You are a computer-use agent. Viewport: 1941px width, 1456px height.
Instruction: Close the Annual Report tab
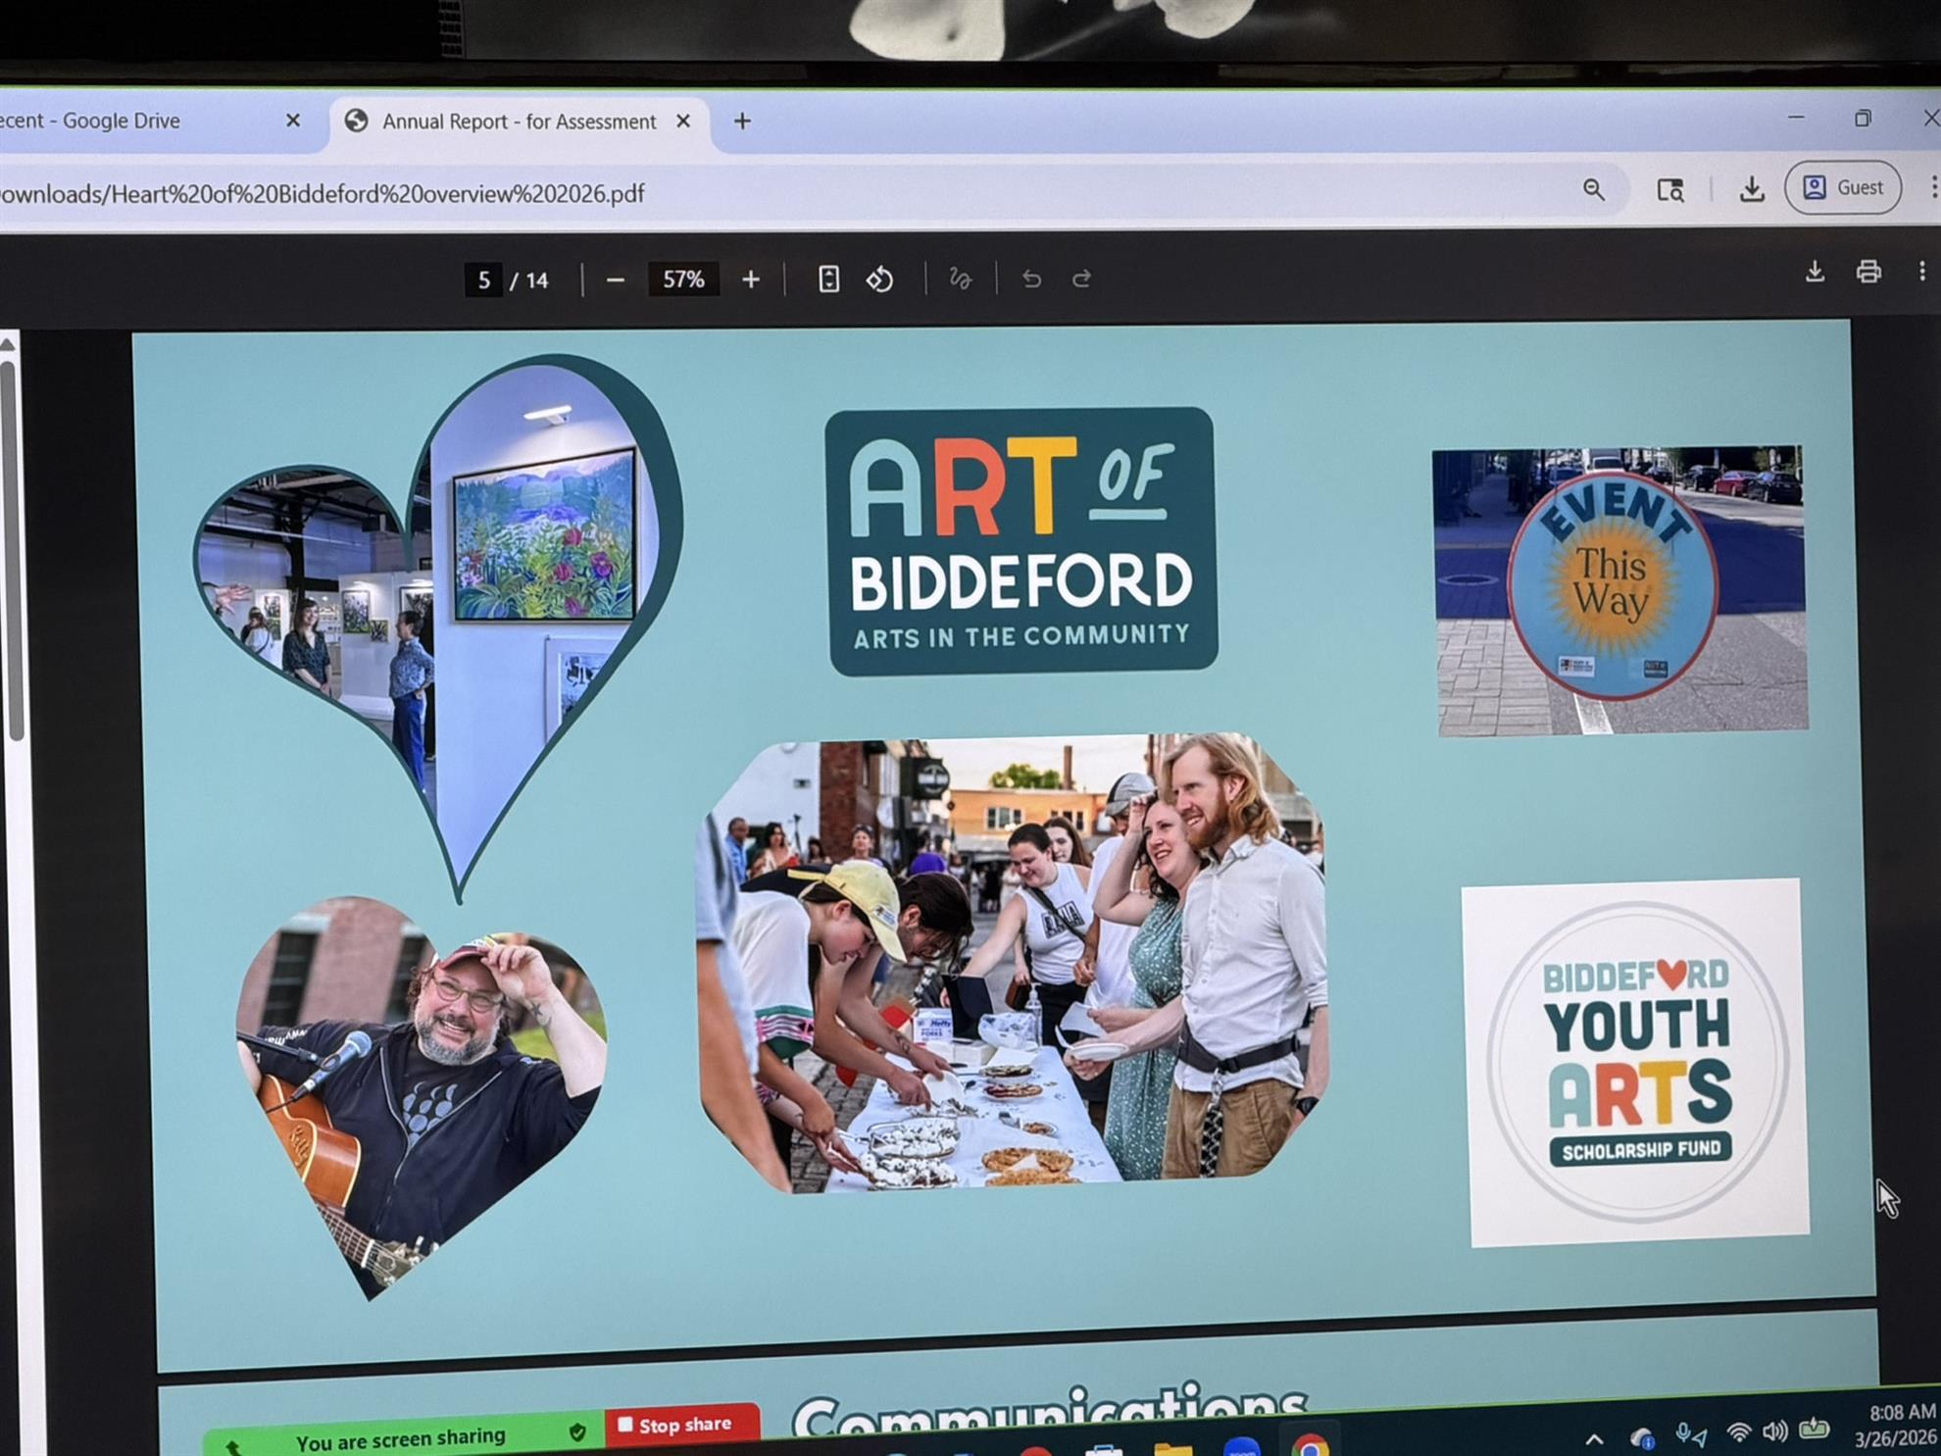pyautogui.click(x=683, y=121)
